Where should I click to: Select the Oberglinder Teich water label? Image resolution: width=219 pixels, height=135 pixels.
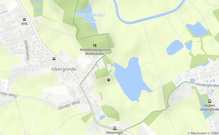89,18
